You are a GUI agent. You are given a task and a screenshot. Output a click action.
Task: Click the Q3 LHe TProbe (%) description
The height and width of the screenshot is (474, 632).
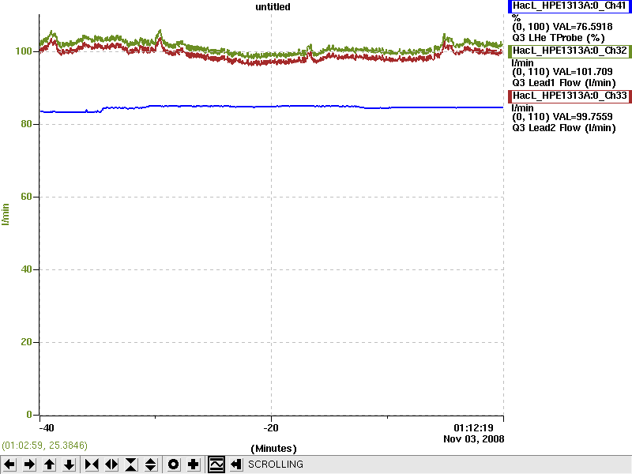(x=559, y=38)
